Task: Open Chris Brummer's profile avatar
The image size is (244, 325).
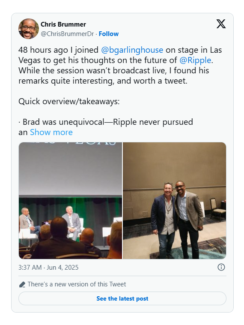Action: click(x=29, y=29)
